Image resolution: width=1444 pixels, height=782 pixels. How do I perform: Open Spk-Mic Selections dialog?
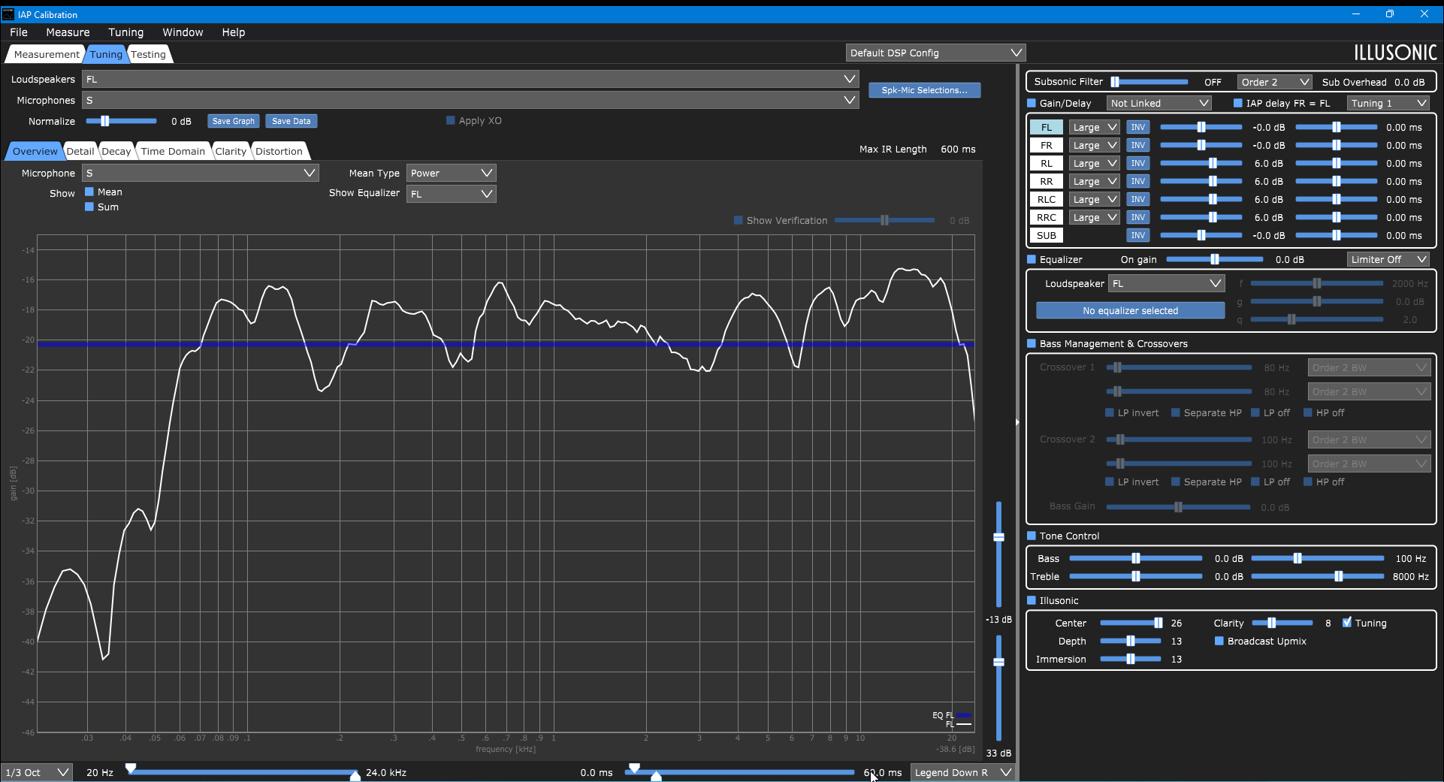click(x=924, y=90)
